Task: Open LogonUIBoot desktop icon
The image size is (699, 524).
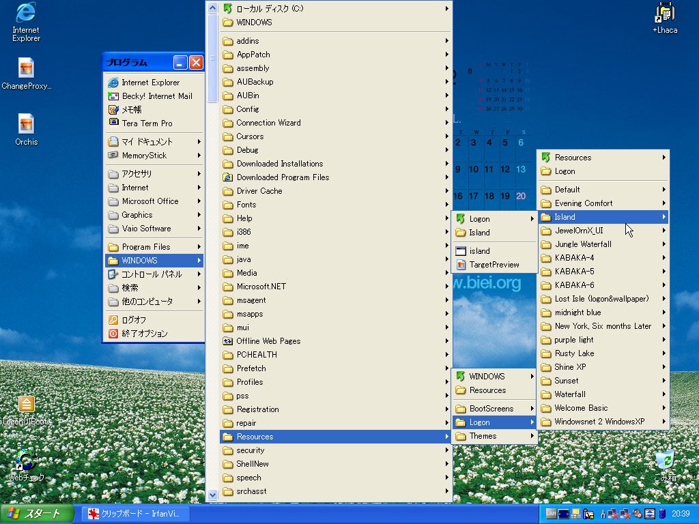Action: tap(26, 410)
